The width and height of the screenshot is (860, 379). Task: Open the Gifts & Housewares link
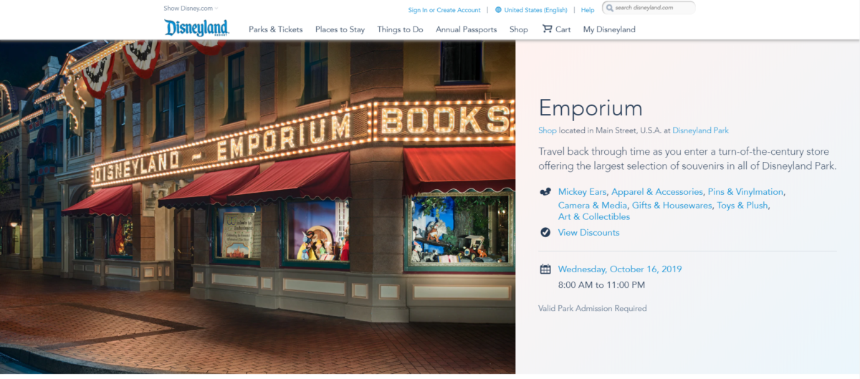(672, 205)
